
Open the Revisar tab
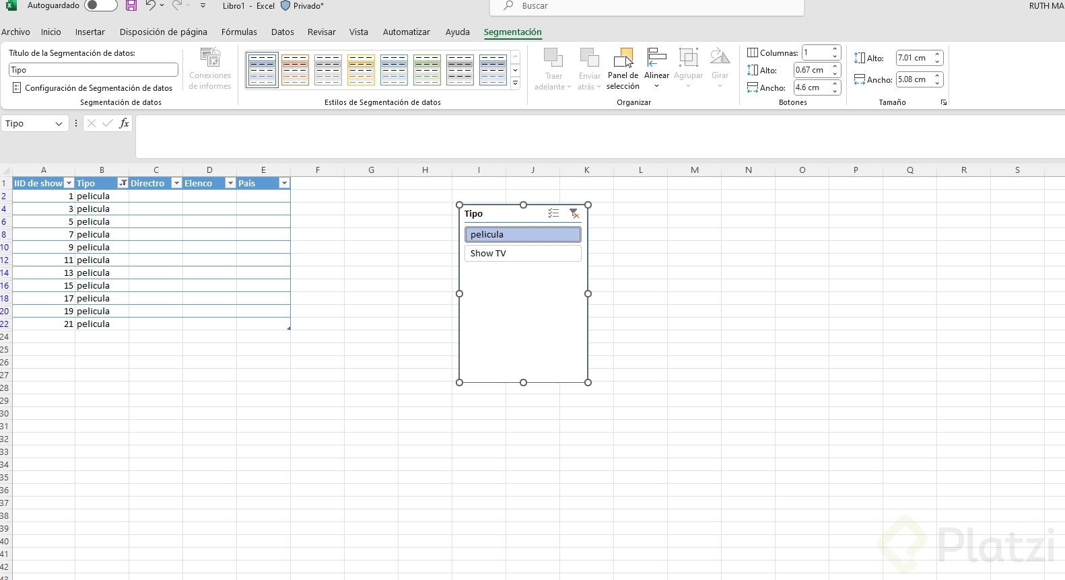pyautogui.click(x=322, y=32)
